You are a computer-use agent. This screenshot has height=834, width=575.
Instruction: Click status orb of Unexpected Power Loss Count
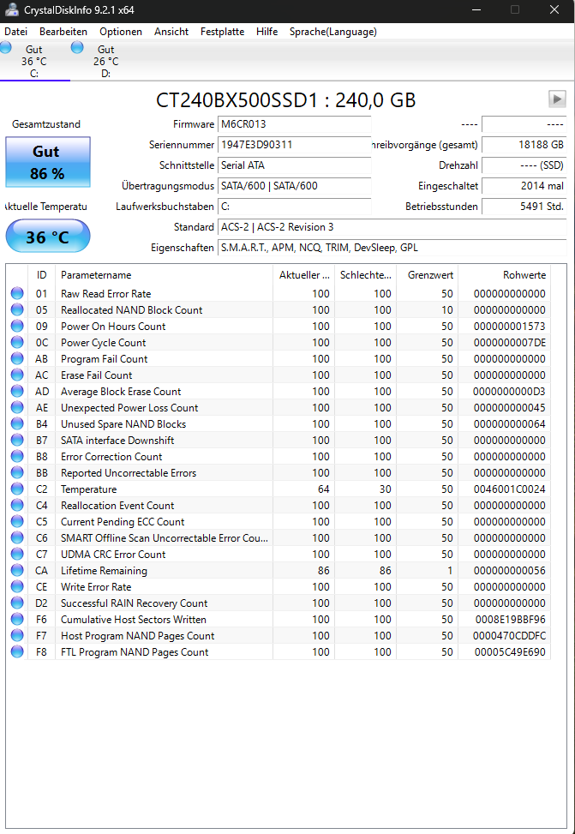click(x=17, y=407)
